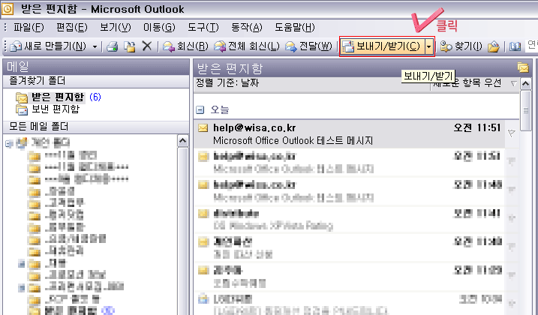This screenshot has height=315, width=538.
Task: Click message list scrollbar up arrow
Action: coord(526,83)
